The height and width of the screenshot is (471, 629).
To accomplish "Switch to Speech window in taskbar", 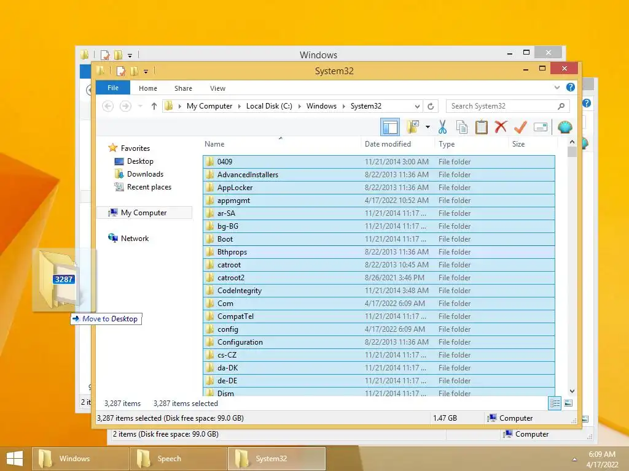I will [179, 459].
